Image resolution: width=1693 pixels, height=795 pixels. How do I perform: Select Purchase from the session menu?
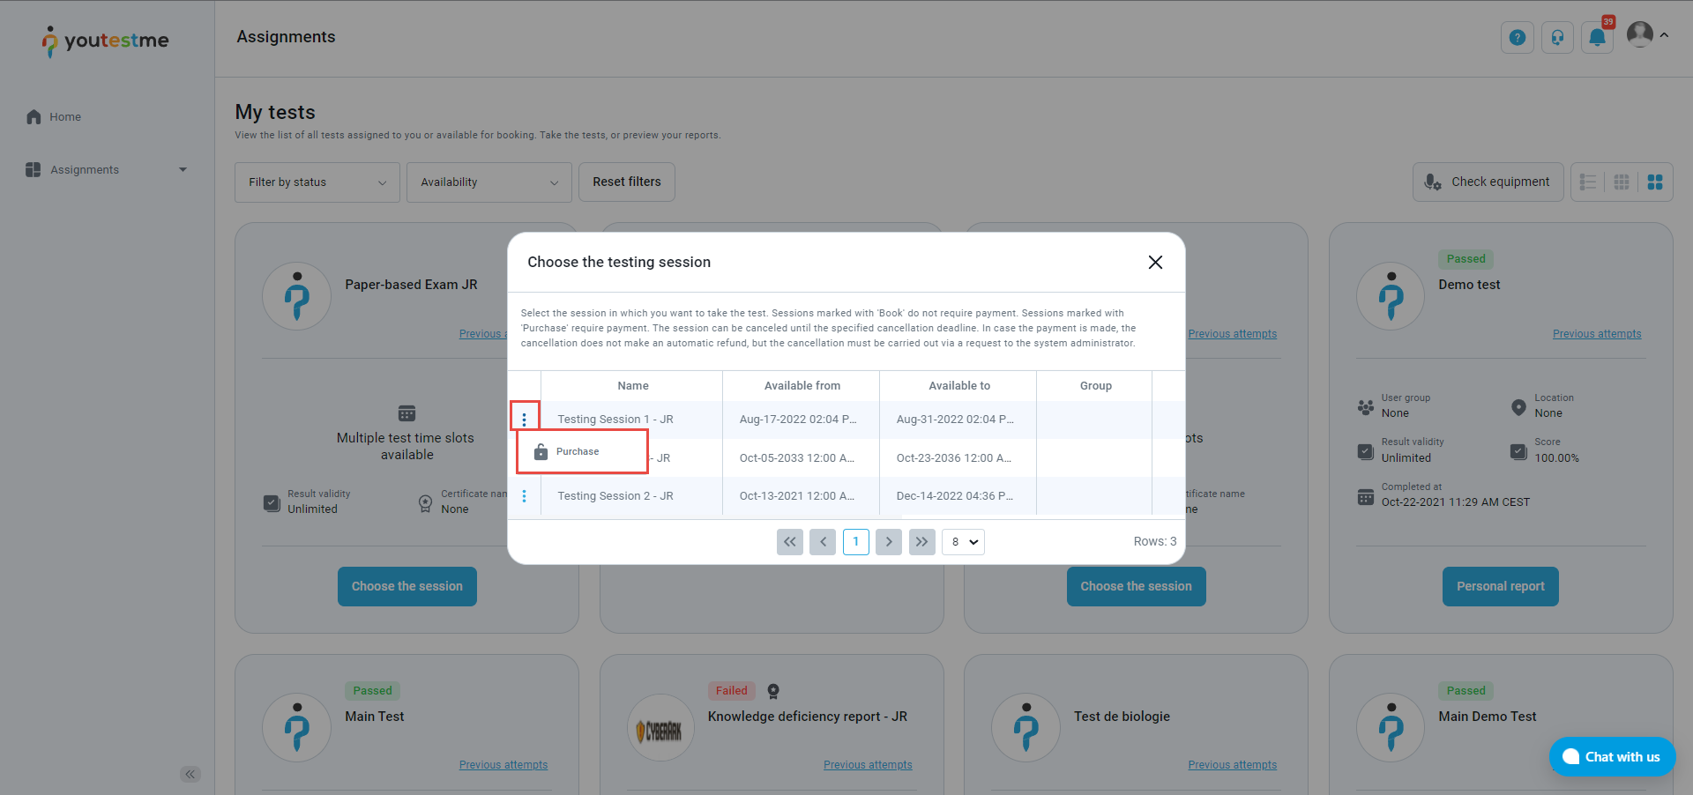coord(578,452)
